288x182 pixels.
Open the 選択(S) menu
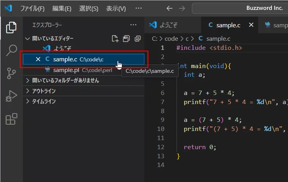pos(89,8)
